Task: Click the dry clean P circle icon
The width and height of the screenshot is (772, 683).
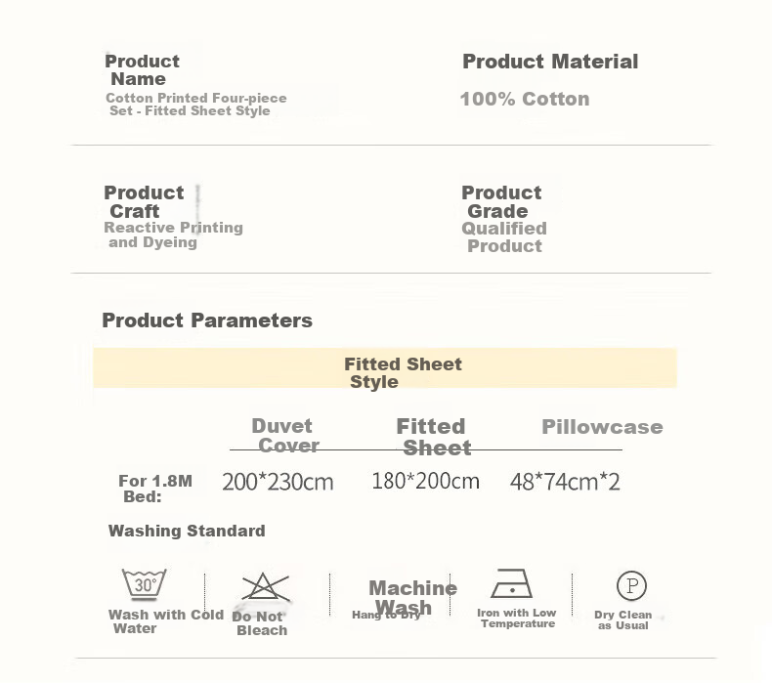Action: coord(631,585)
